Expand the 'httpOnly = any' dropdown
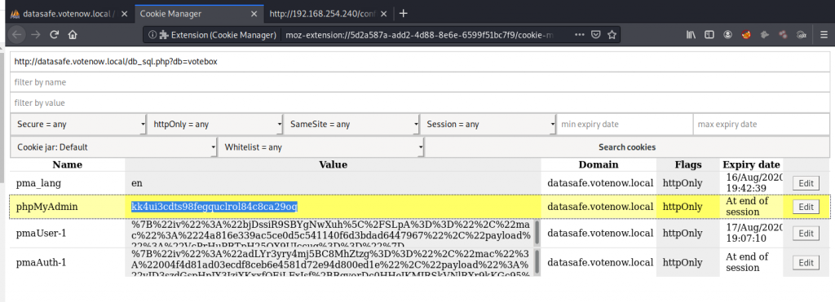 pyautogui.click(x=214, y=125)
